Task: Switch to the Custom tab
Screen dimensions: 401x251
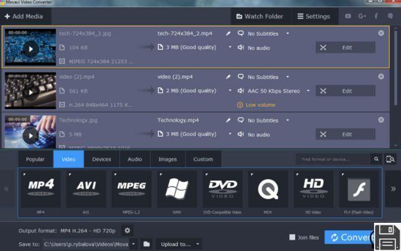Action: tap(203, 159)
